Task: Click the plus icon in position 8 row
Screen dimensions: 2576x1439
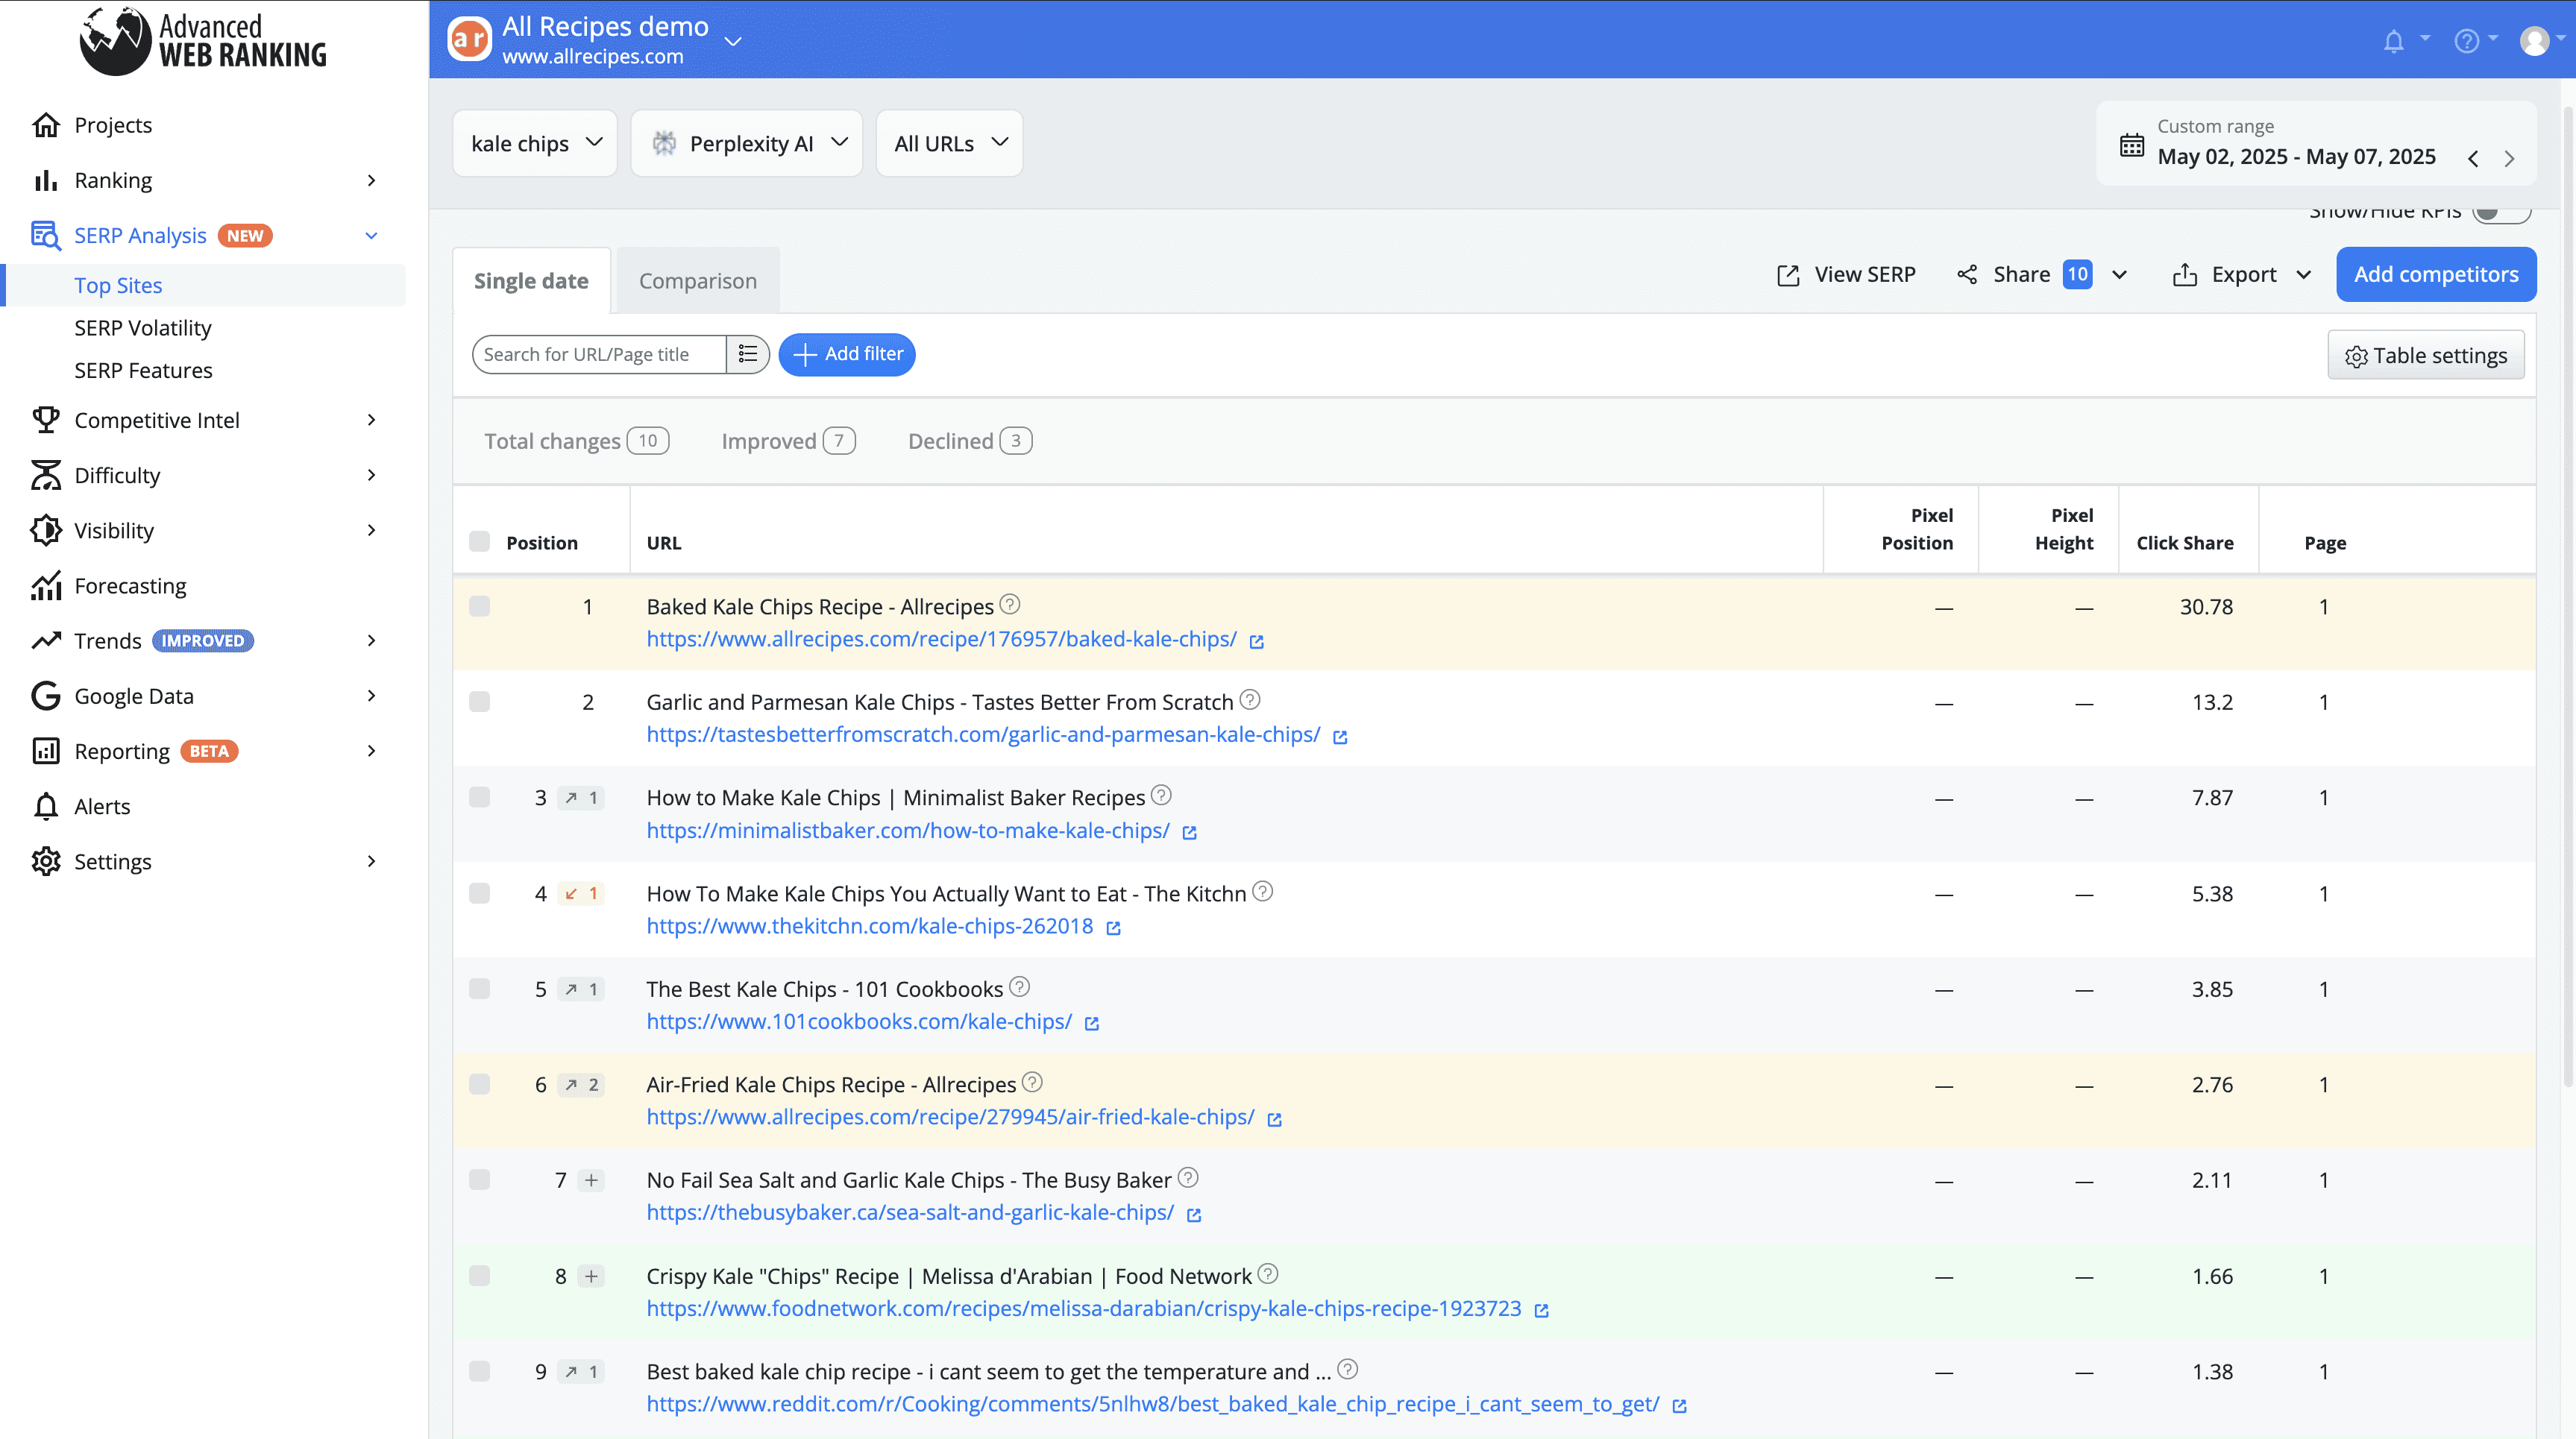Action: click(591, 1277)
